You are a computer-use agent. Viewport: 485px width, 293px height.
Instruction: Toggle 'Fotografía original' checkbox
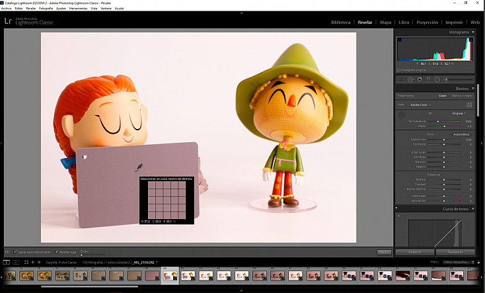coord(398,70)
